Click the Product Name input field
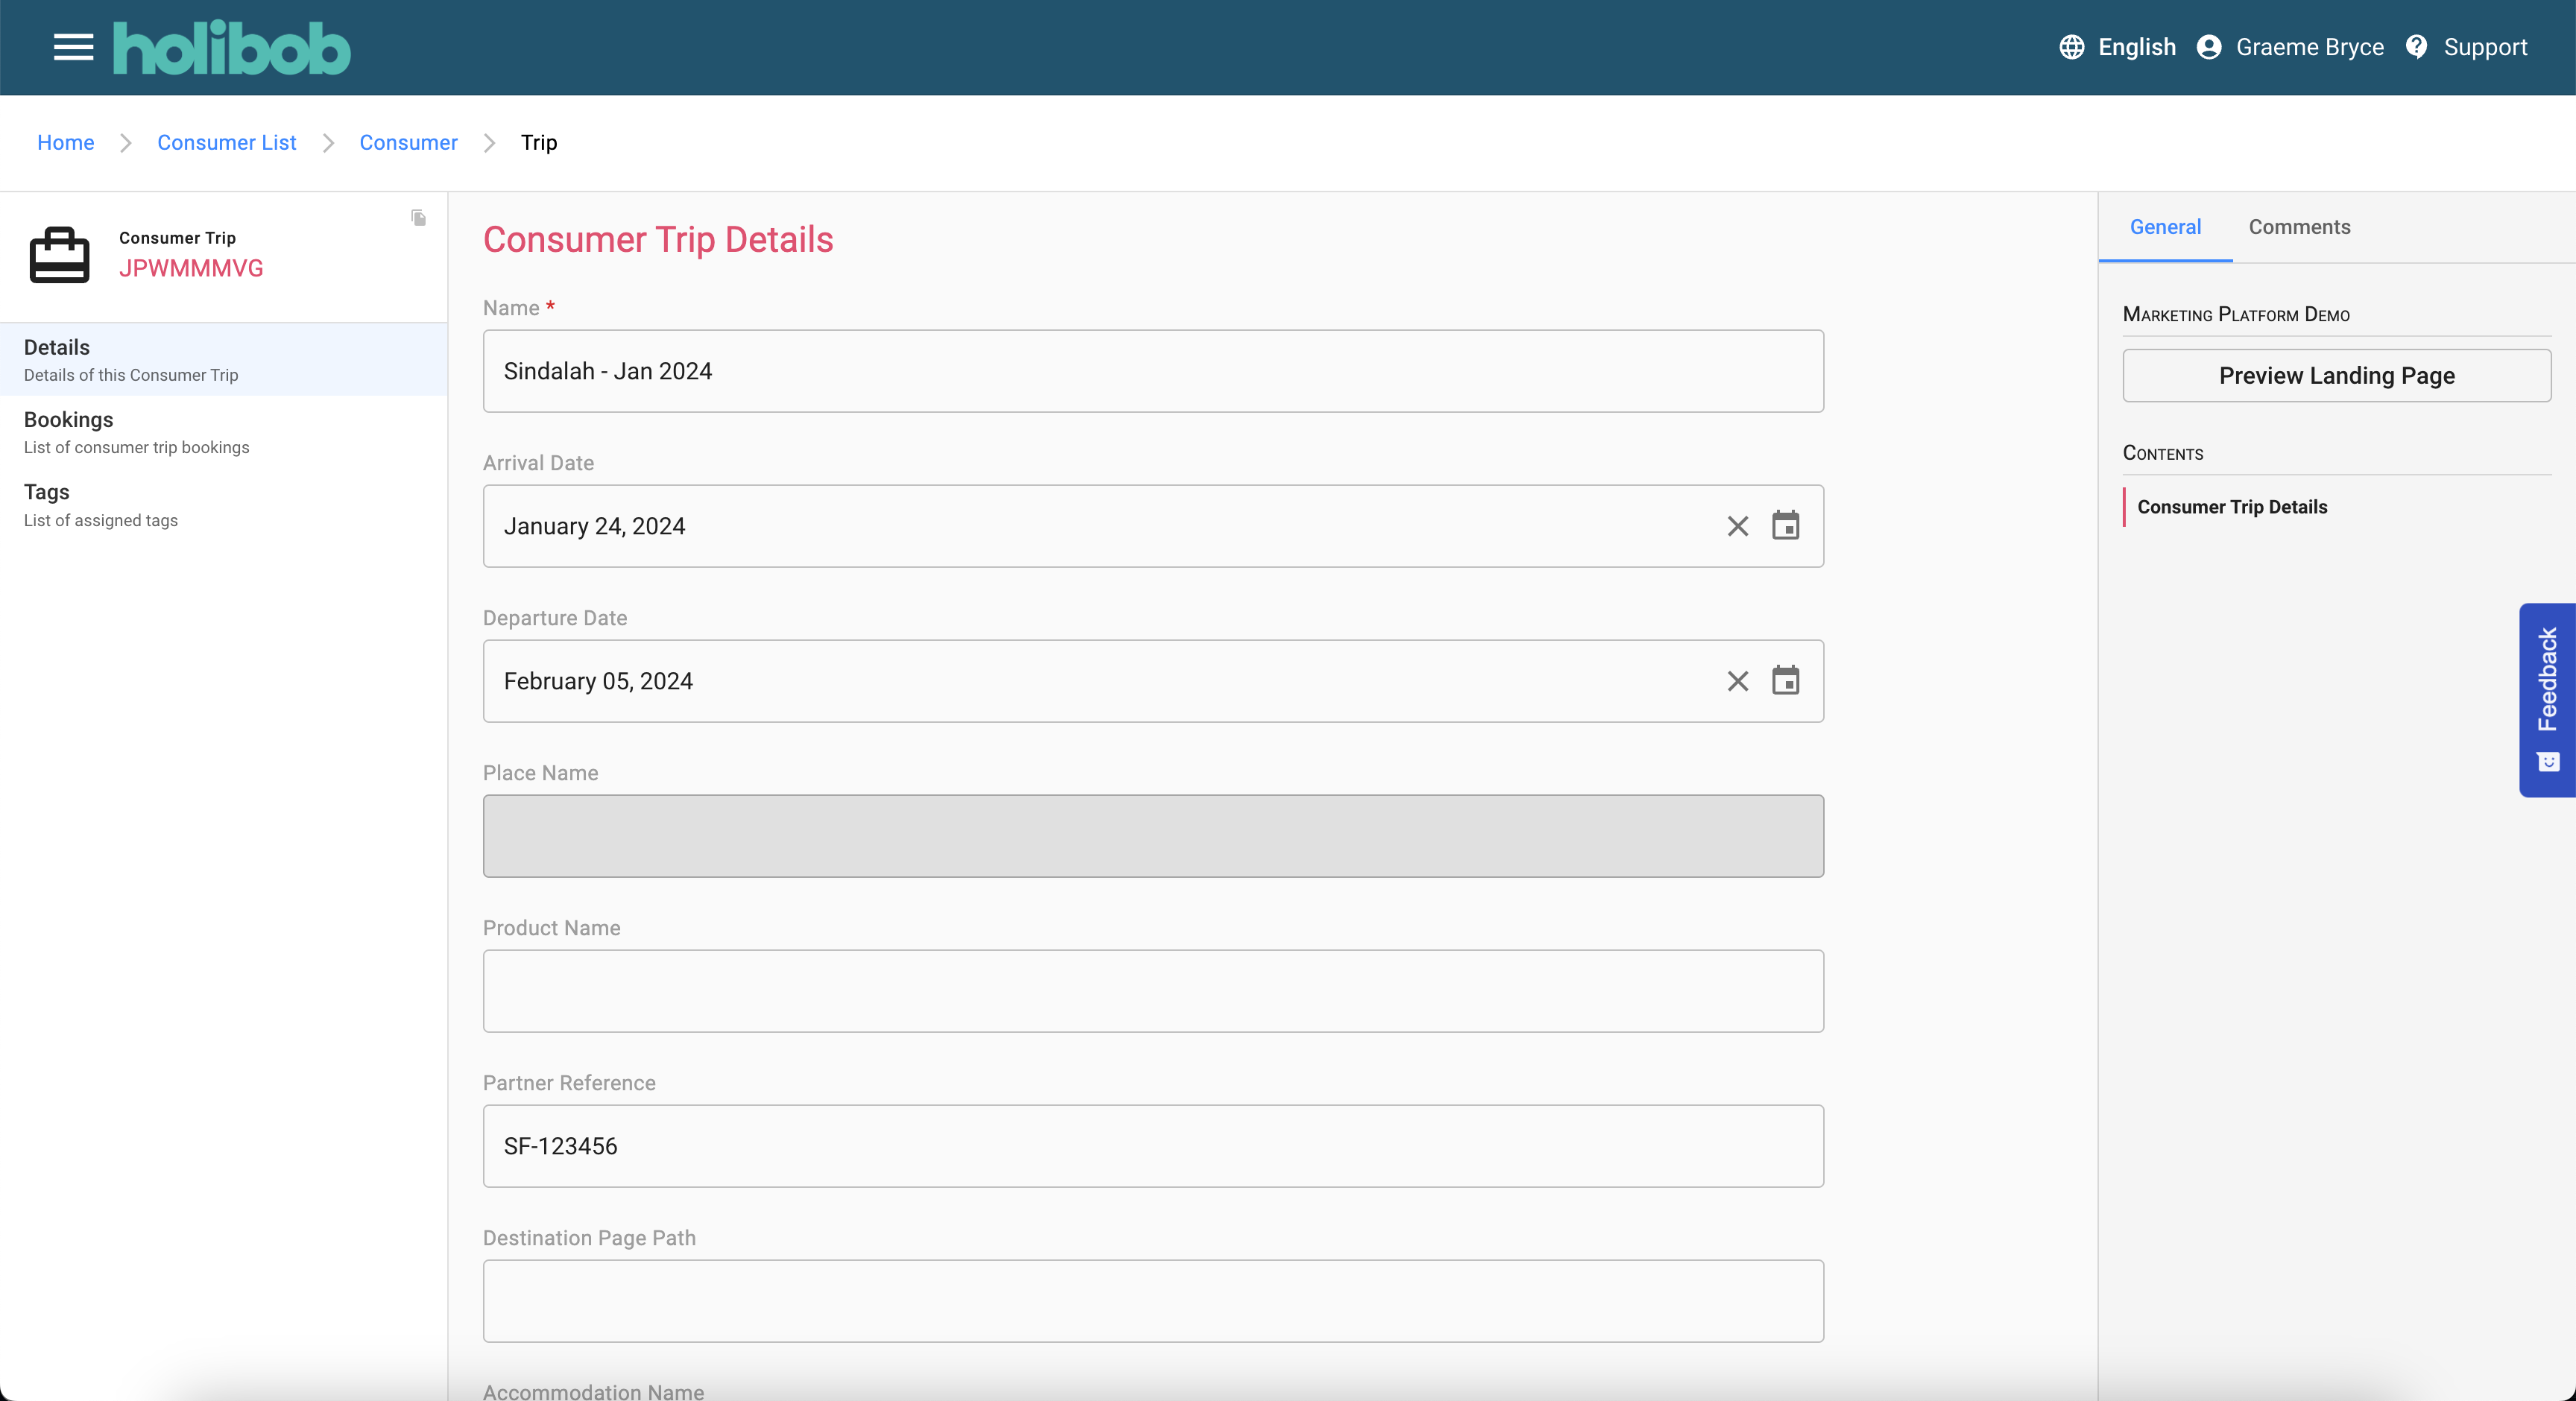The height and width of the screenshot is (1401, 2576). pos(1153,991)
